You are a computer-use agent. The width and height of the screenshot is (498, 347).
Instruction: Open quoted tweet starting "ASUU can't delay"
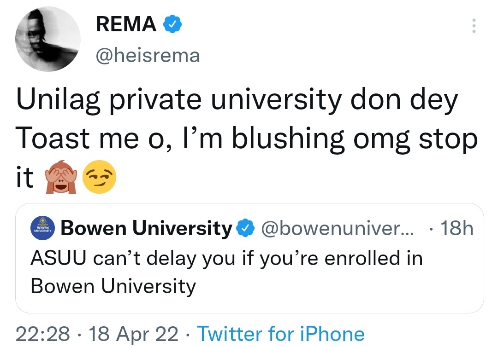tap(226, 272)
